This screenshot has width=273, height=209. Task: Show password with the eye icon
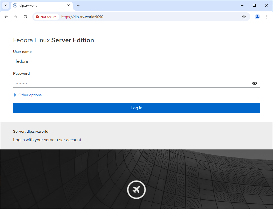tap(255, 83)
